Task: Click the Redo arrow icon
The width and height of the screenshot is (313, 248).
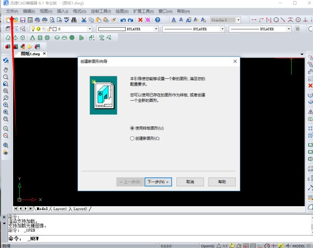Action: (x=130, y=20)
